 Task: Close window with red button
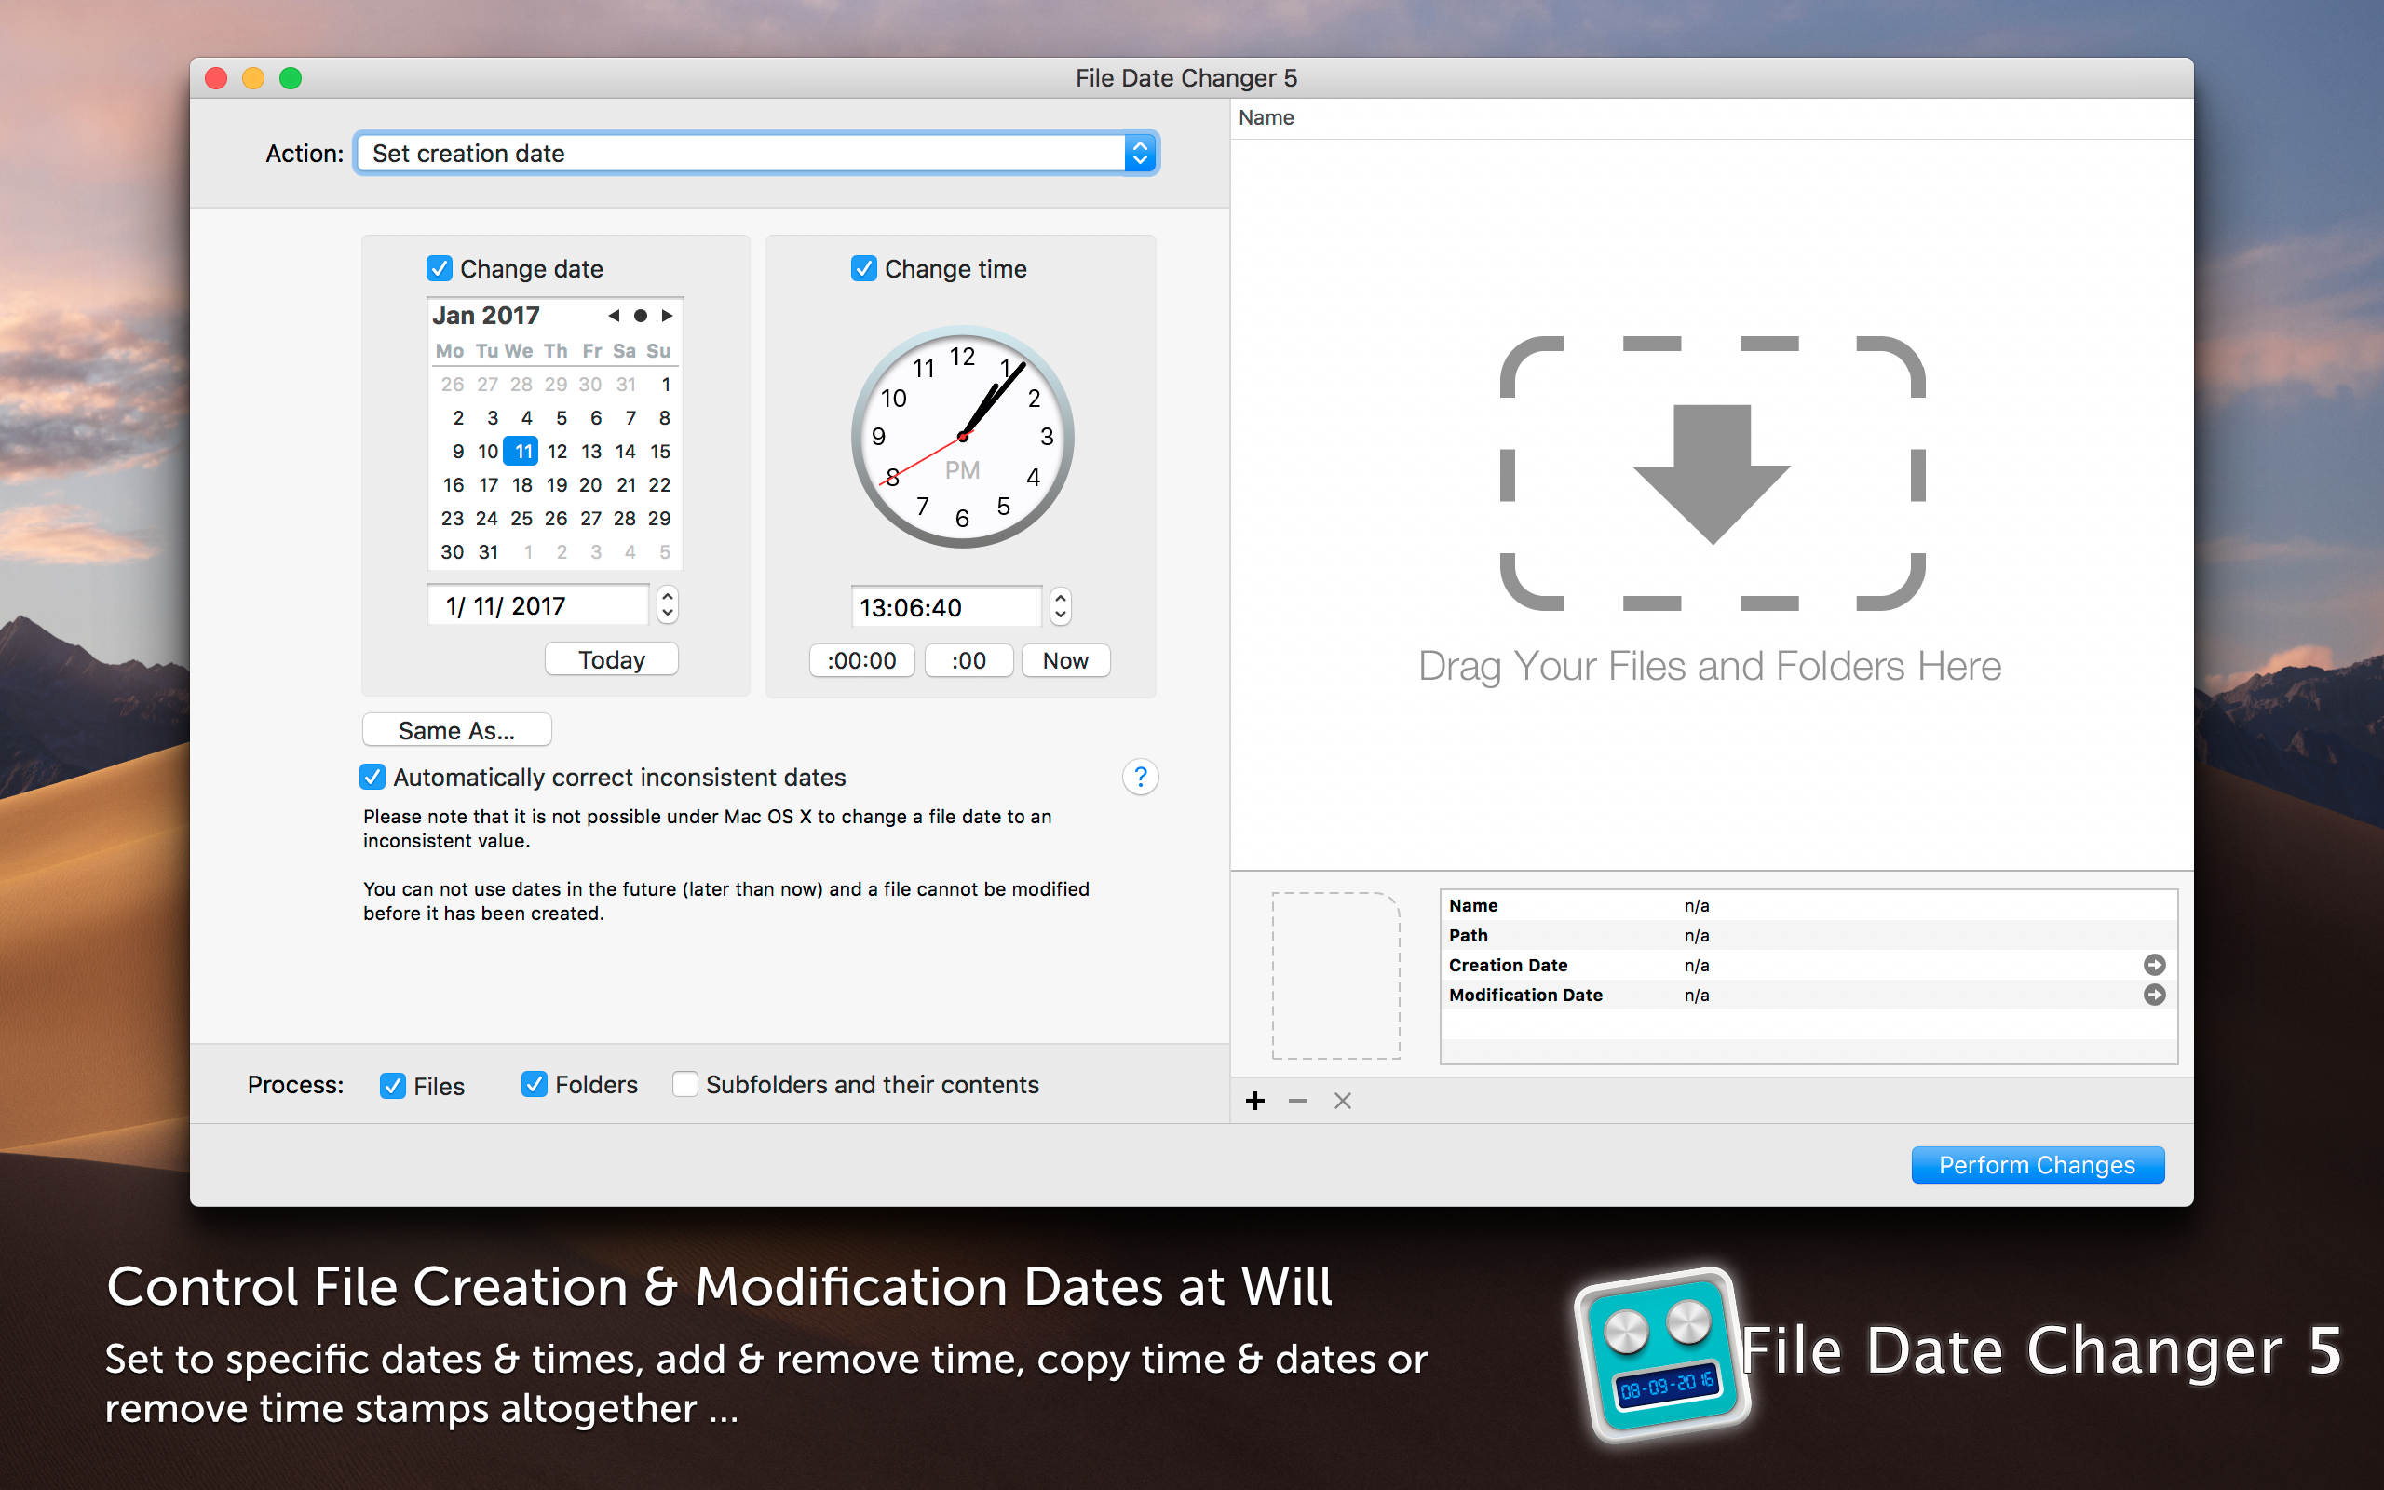(216, 78)
